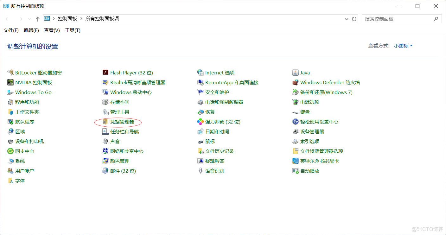Open the 同步中心 green icon

point(10,151)
